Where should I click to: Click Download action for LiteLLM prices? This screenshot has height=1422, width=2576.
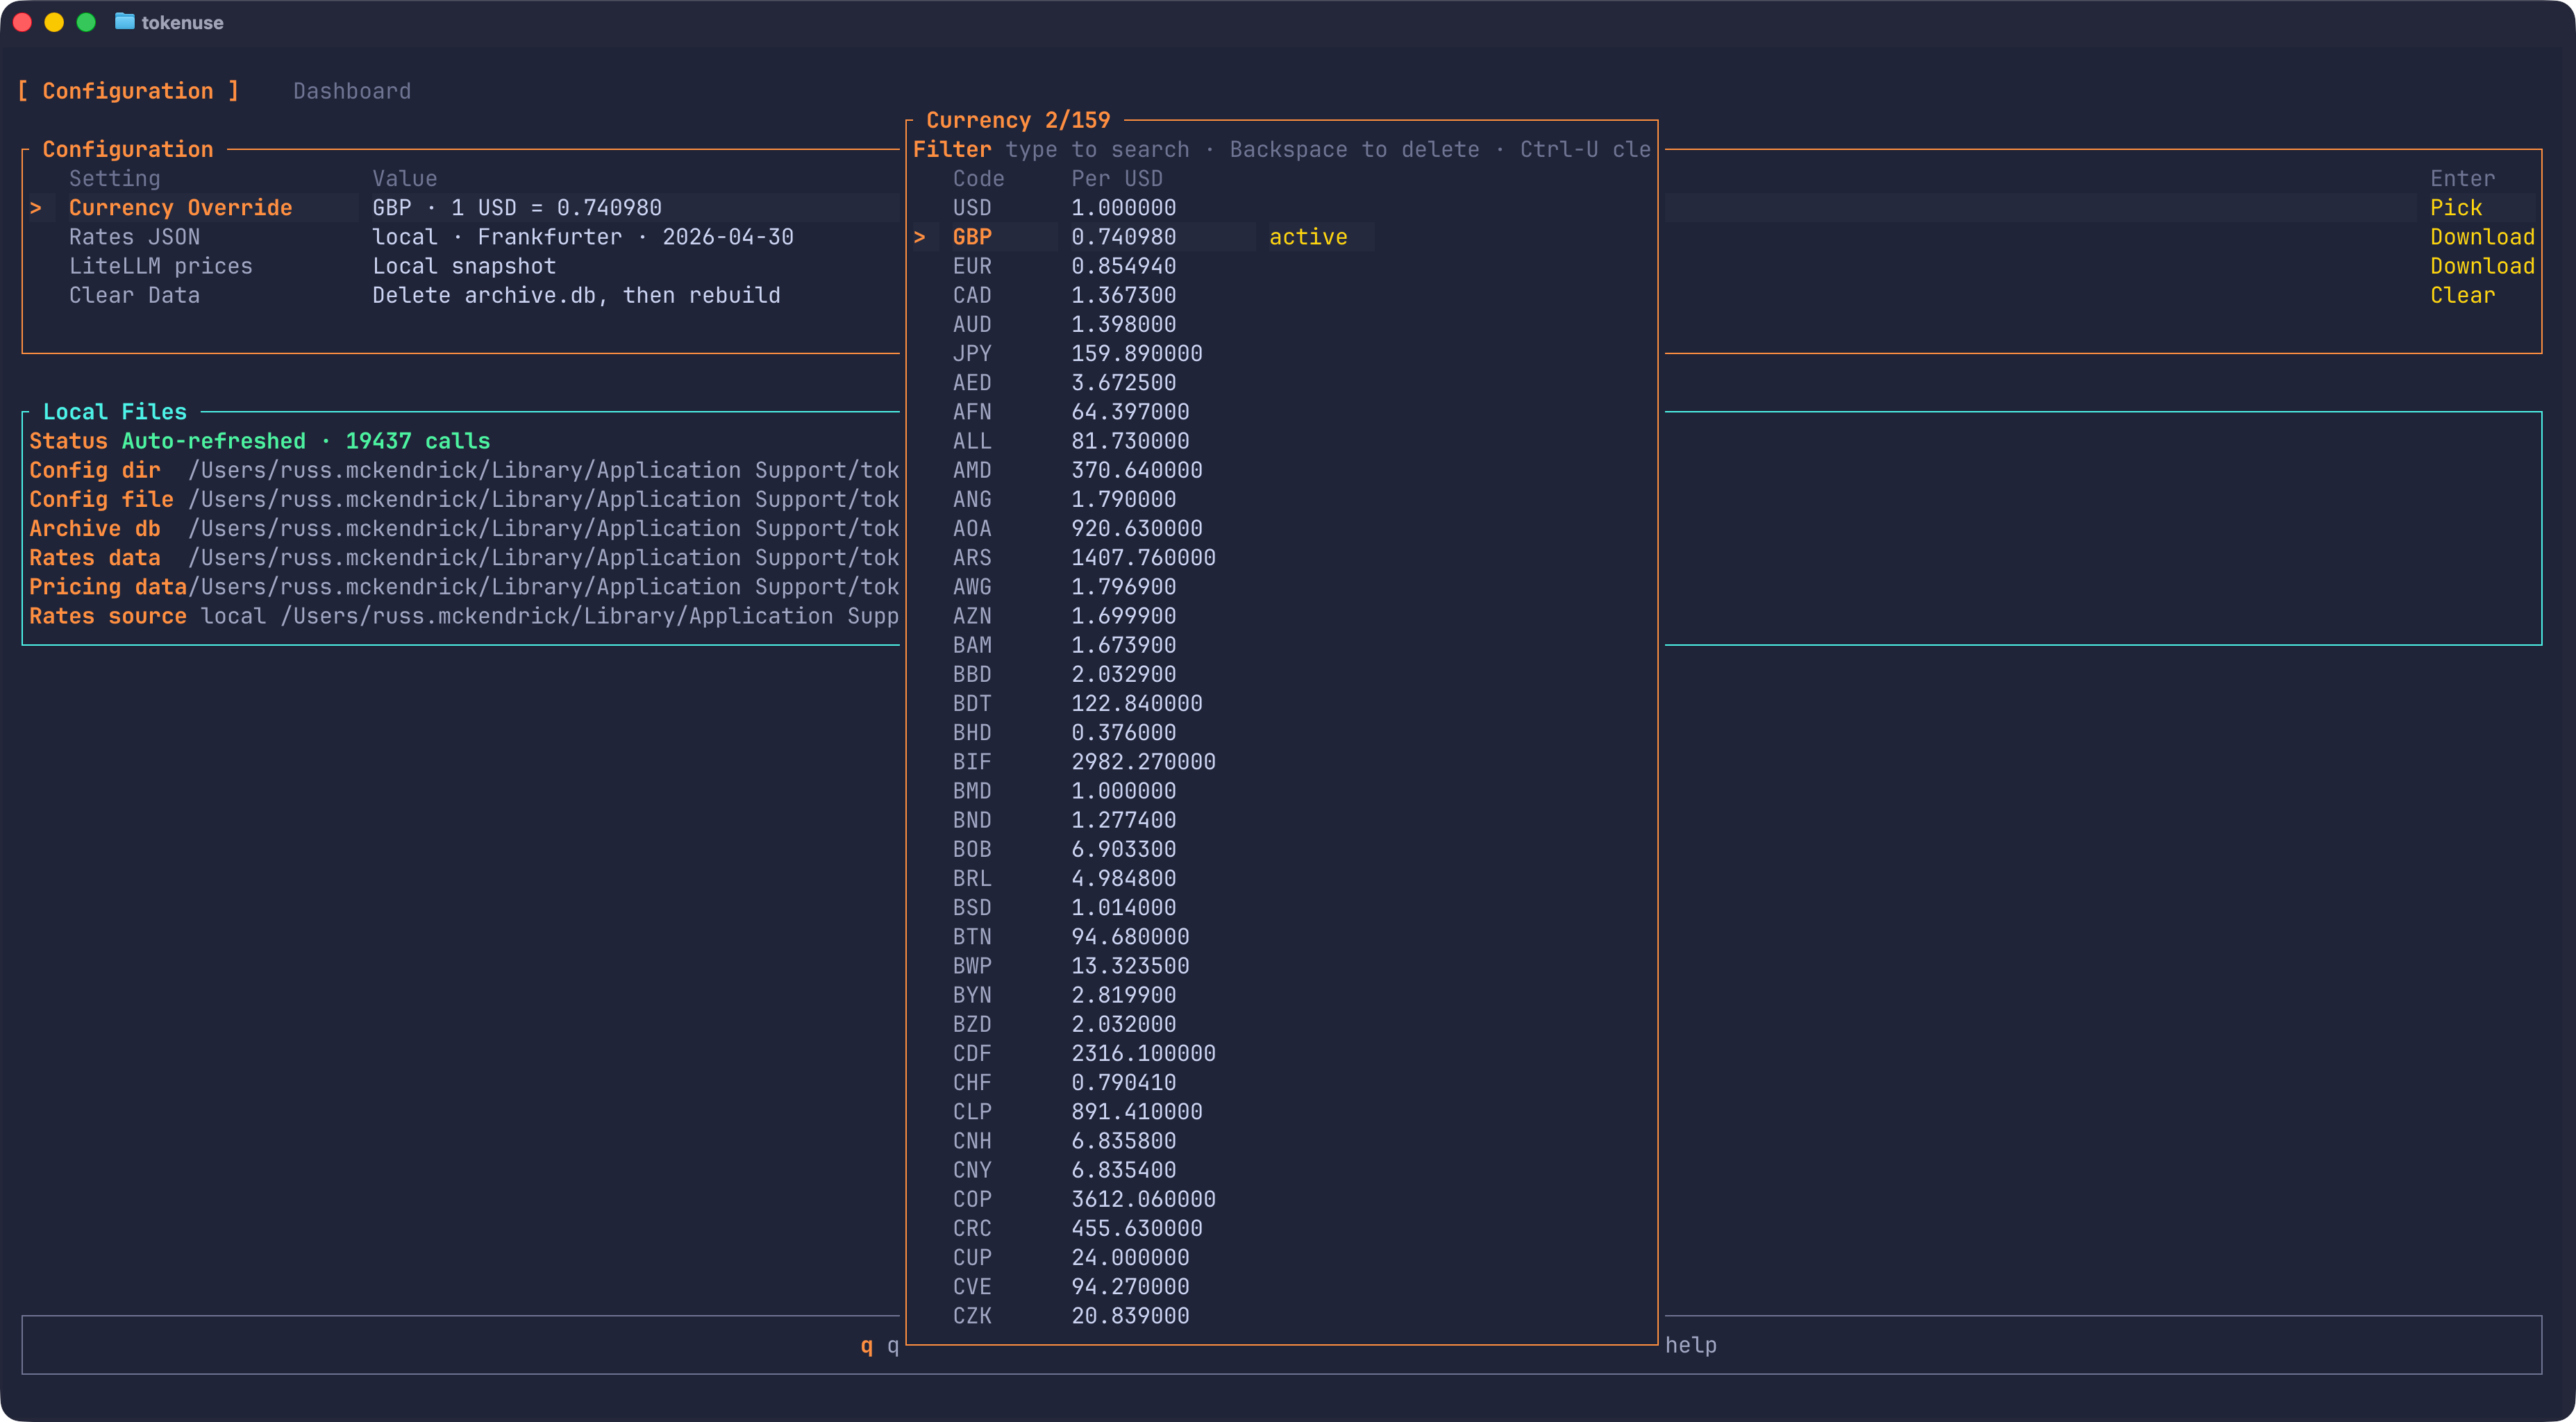(x=2482, y=266)
